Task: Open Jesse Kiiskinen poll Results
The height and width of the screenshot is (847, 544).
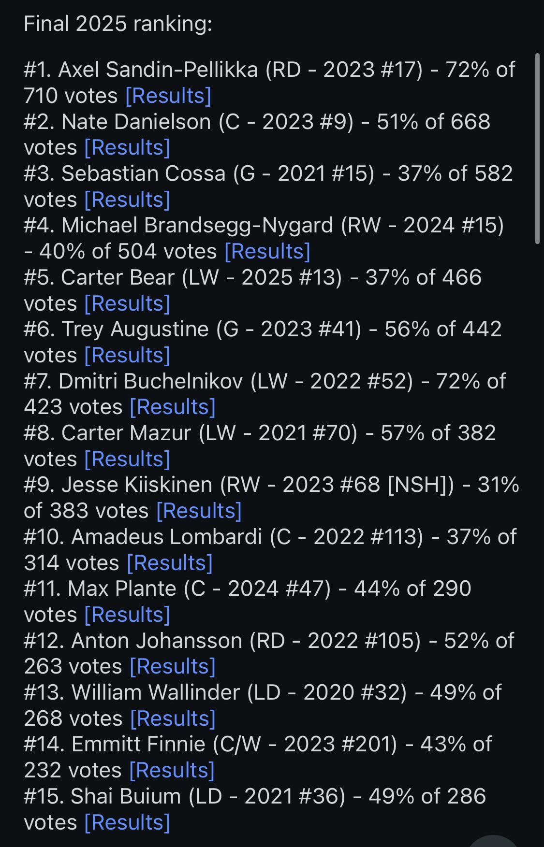Action: click(198, 511)
